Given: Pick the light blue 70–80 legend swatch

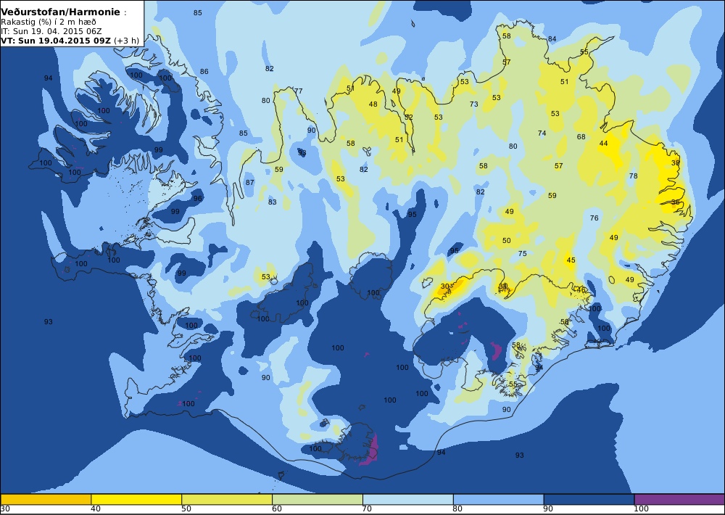Looking at the screenshot, I should click(407, 499).
